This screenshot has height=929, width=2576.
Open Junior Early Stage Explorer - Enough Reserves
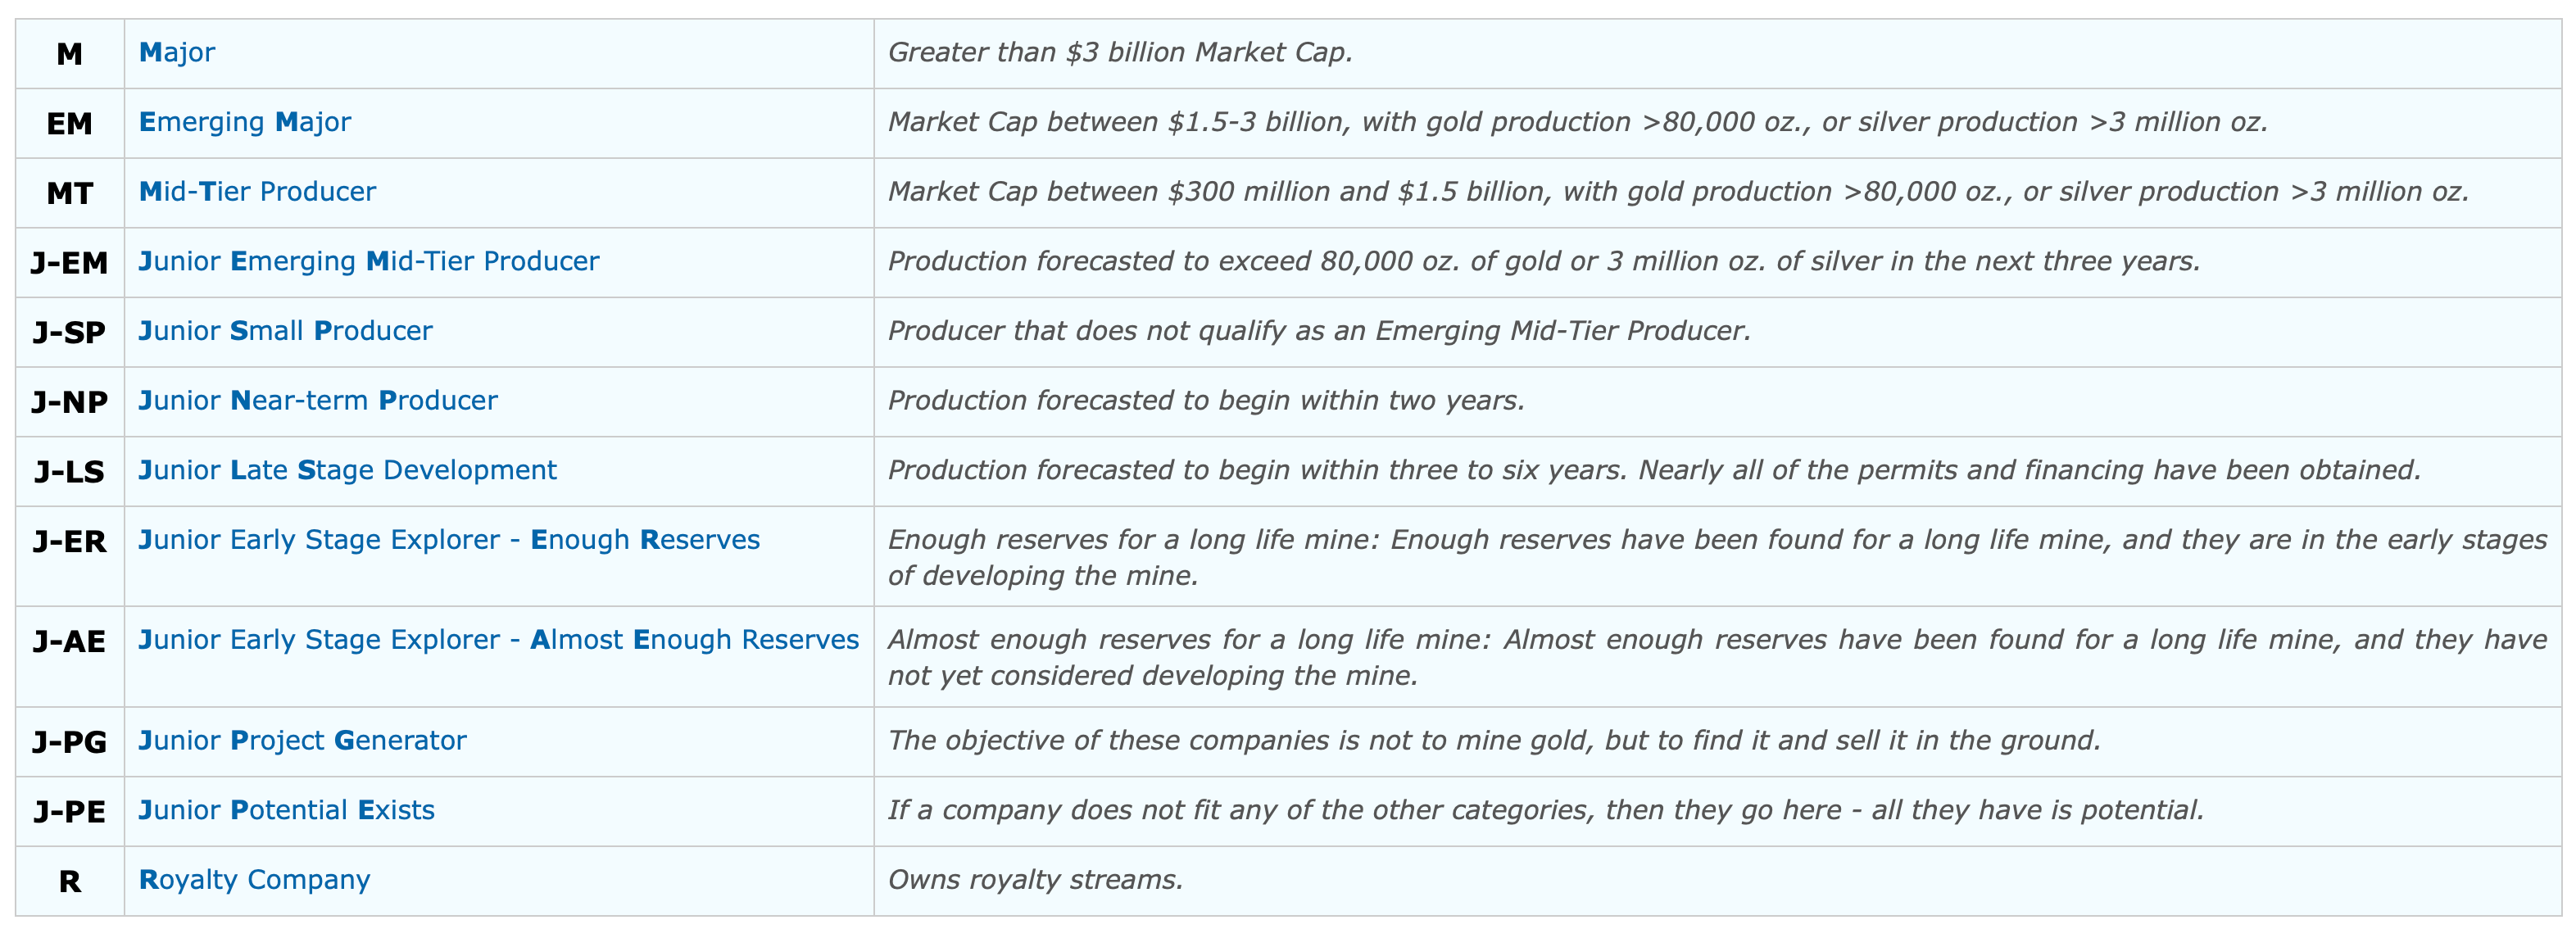[449, 540]
